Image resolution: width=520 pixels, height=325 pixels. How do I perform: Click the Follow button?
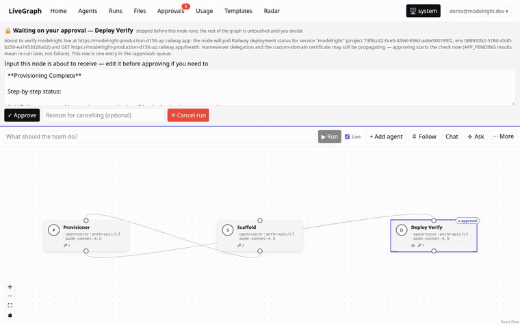point(424,137)
